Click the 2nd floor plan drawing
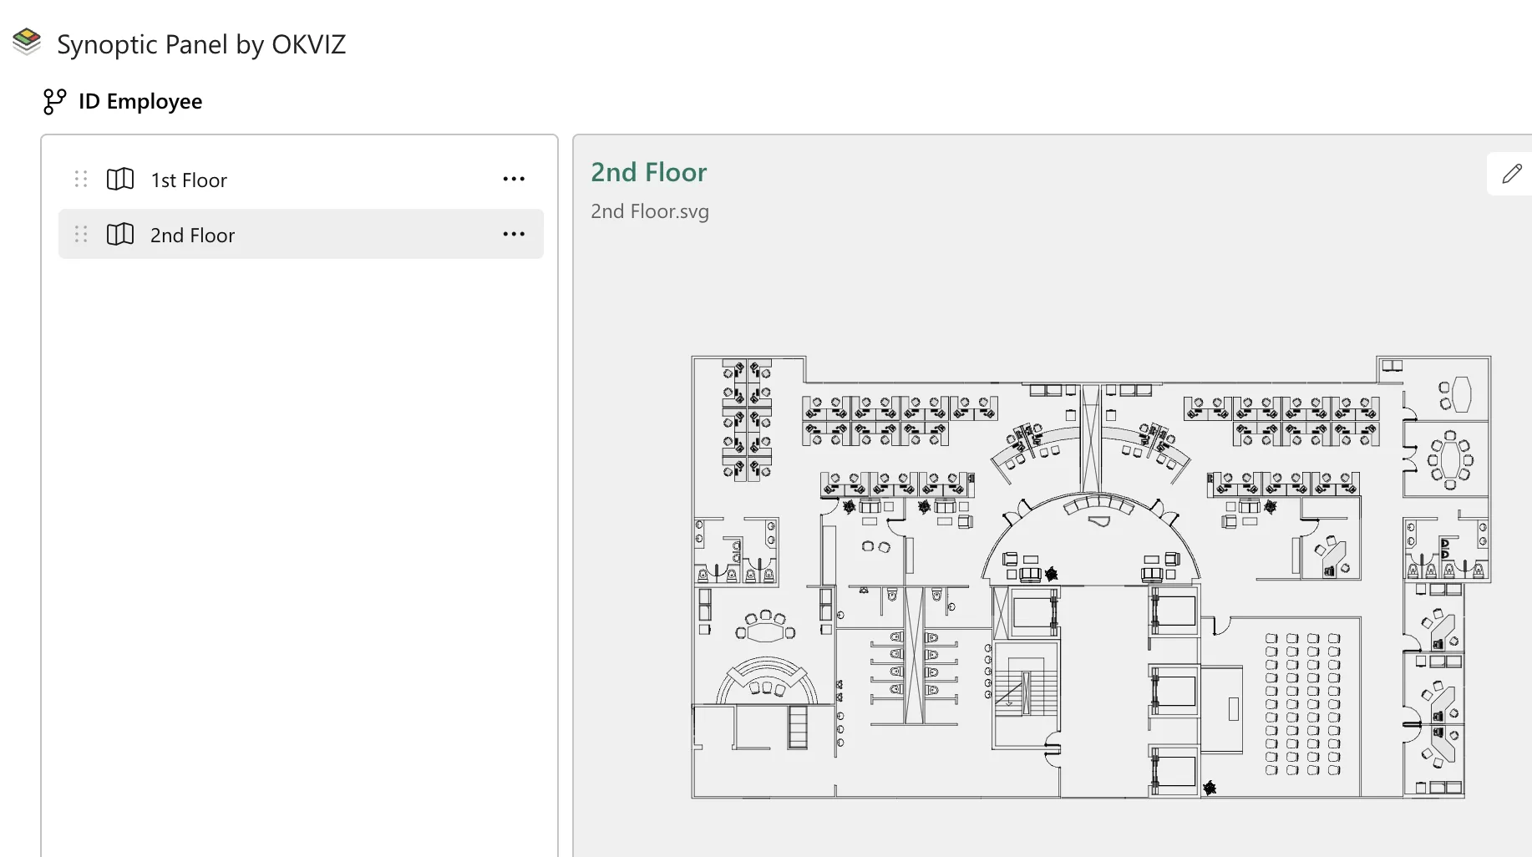This screenshot has height=857, width=1532. click(x=1091, y=577)
